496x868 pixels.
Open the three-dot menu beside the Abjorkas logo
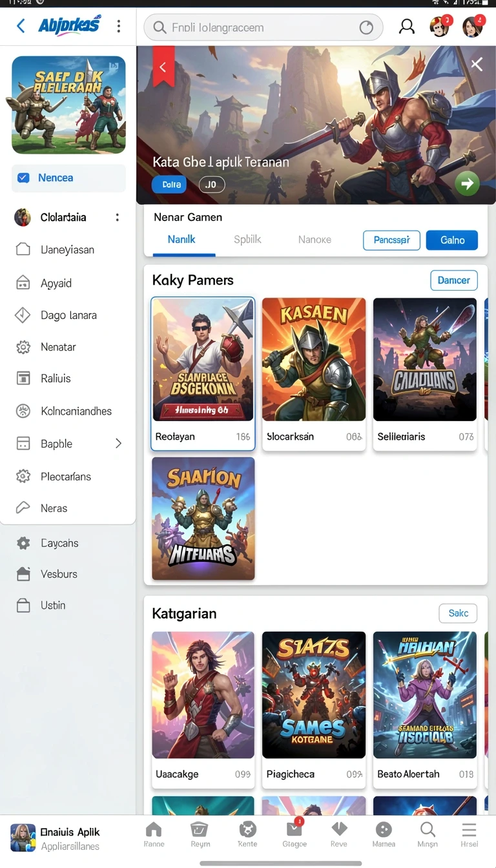click(x=118, y=26)
